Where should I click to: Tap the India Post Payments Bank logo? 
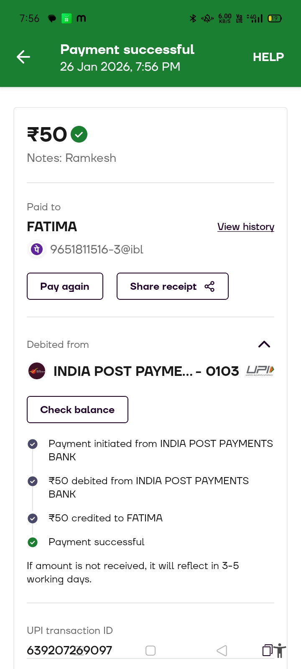(37, 371)
